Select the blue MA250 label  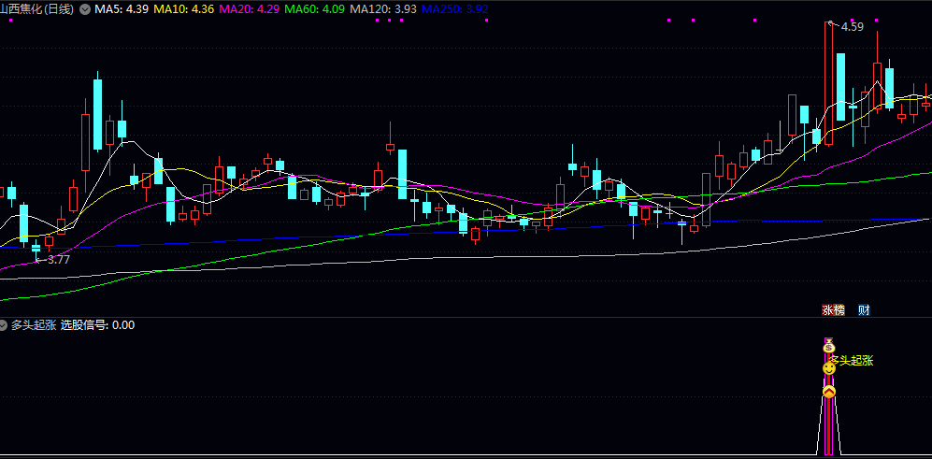point(454,9)
